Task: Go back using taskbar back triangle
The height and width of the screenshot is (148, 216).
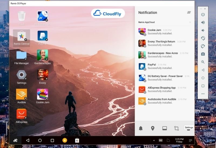Action: coord(28,140)
